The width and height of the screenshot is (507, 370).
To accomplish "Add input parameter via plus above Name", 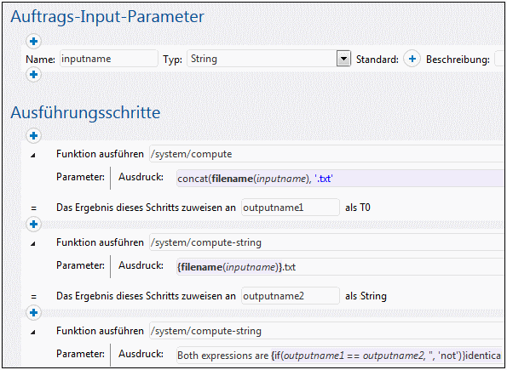I will click(33, 41).
